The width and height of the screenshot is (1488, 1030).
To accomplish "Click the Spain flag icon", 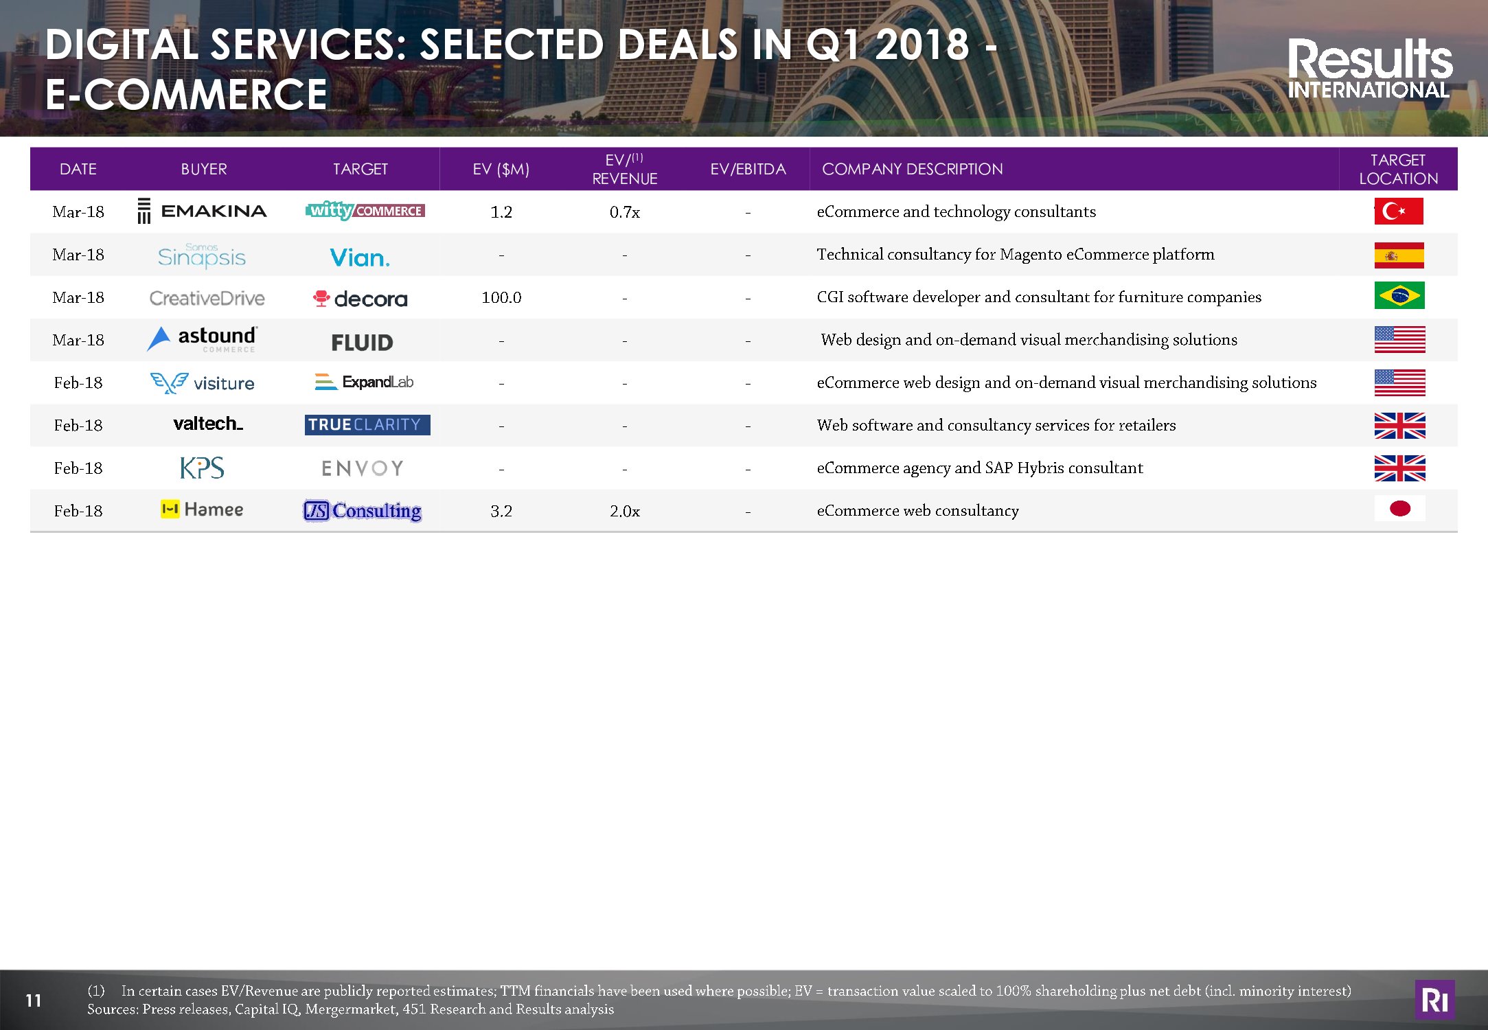I will 1399,255.
